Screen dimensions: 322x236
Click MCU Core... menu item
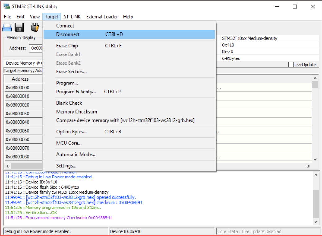click(x=129, y=143)
